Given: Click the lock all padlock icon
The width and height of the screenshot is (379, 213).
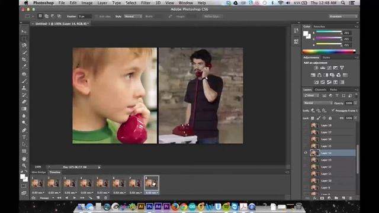Looking at the screenshot, I should pos(330,118).
